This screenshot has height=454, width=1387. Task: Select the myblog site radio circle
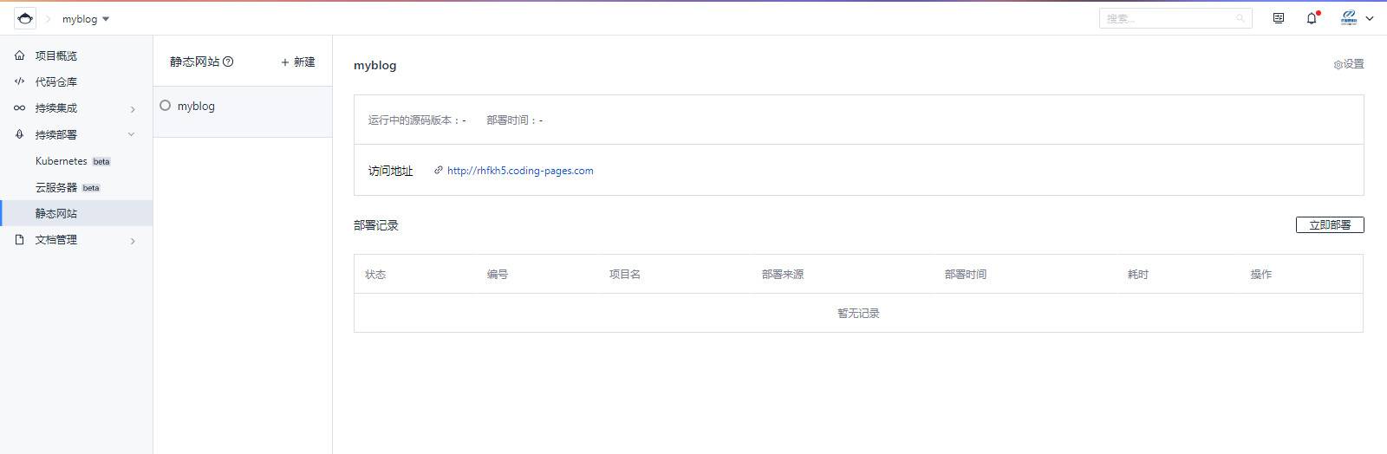pos(166,106)
